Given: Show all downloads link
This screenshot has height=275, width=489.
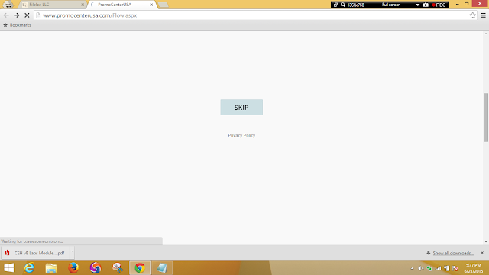Looking at the screenshot, I should coord(453,253).
